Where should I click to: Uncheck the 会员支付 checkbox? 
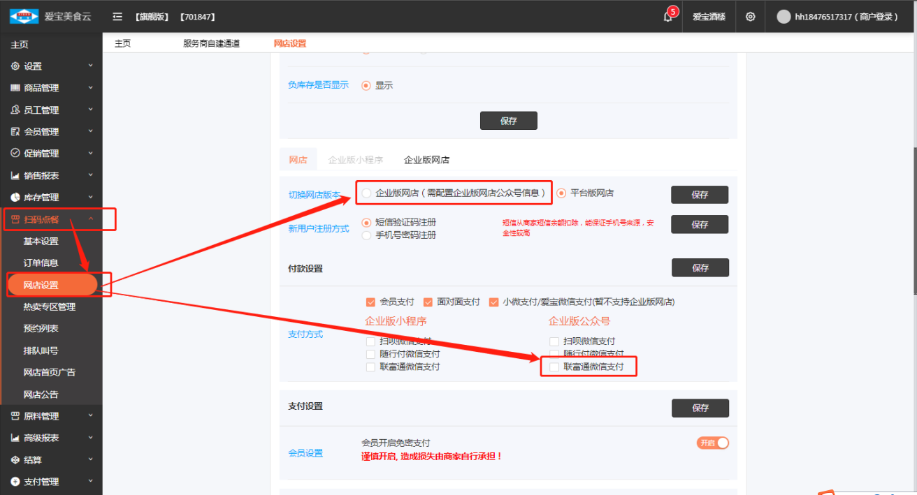pos(371,302)
